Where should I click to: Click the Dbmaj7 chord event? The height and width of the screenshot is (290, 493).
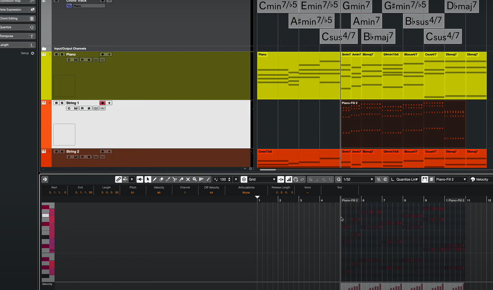pyautogui.click(x=461, y=6)
